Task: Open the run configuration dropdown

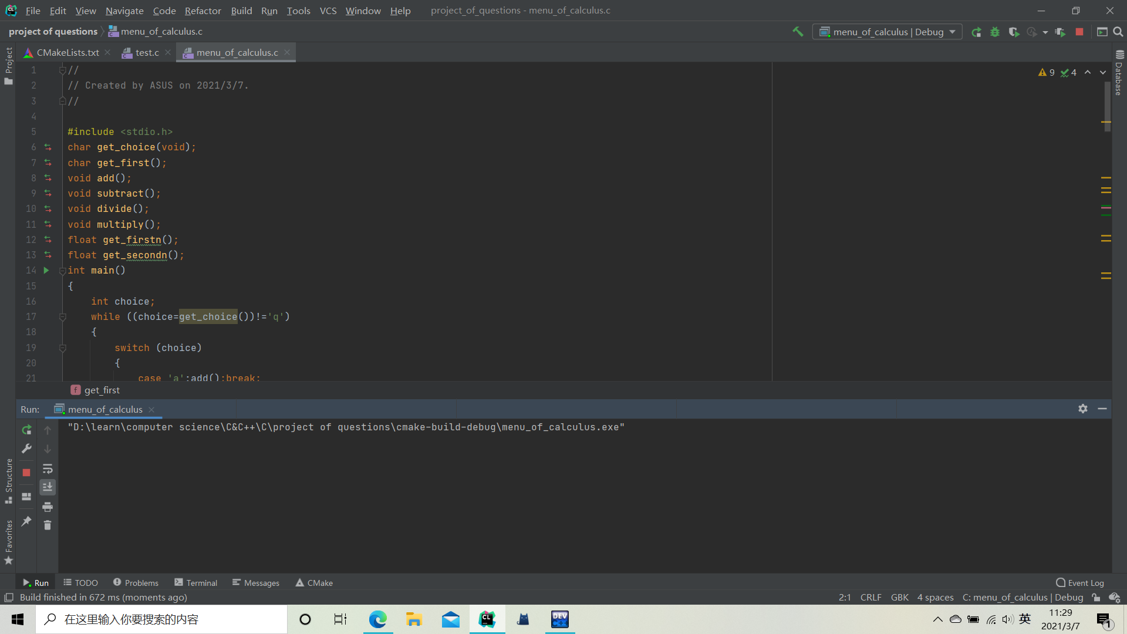Action: tap(887, 32)
